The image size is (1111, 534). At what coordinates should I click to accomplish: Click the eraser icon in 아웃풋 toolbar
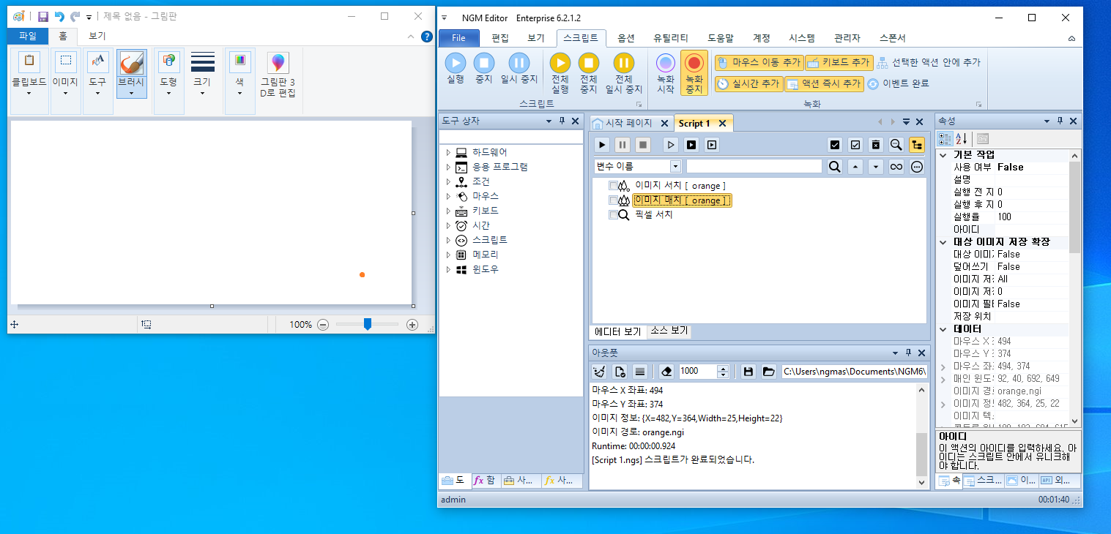pos(666,371)
